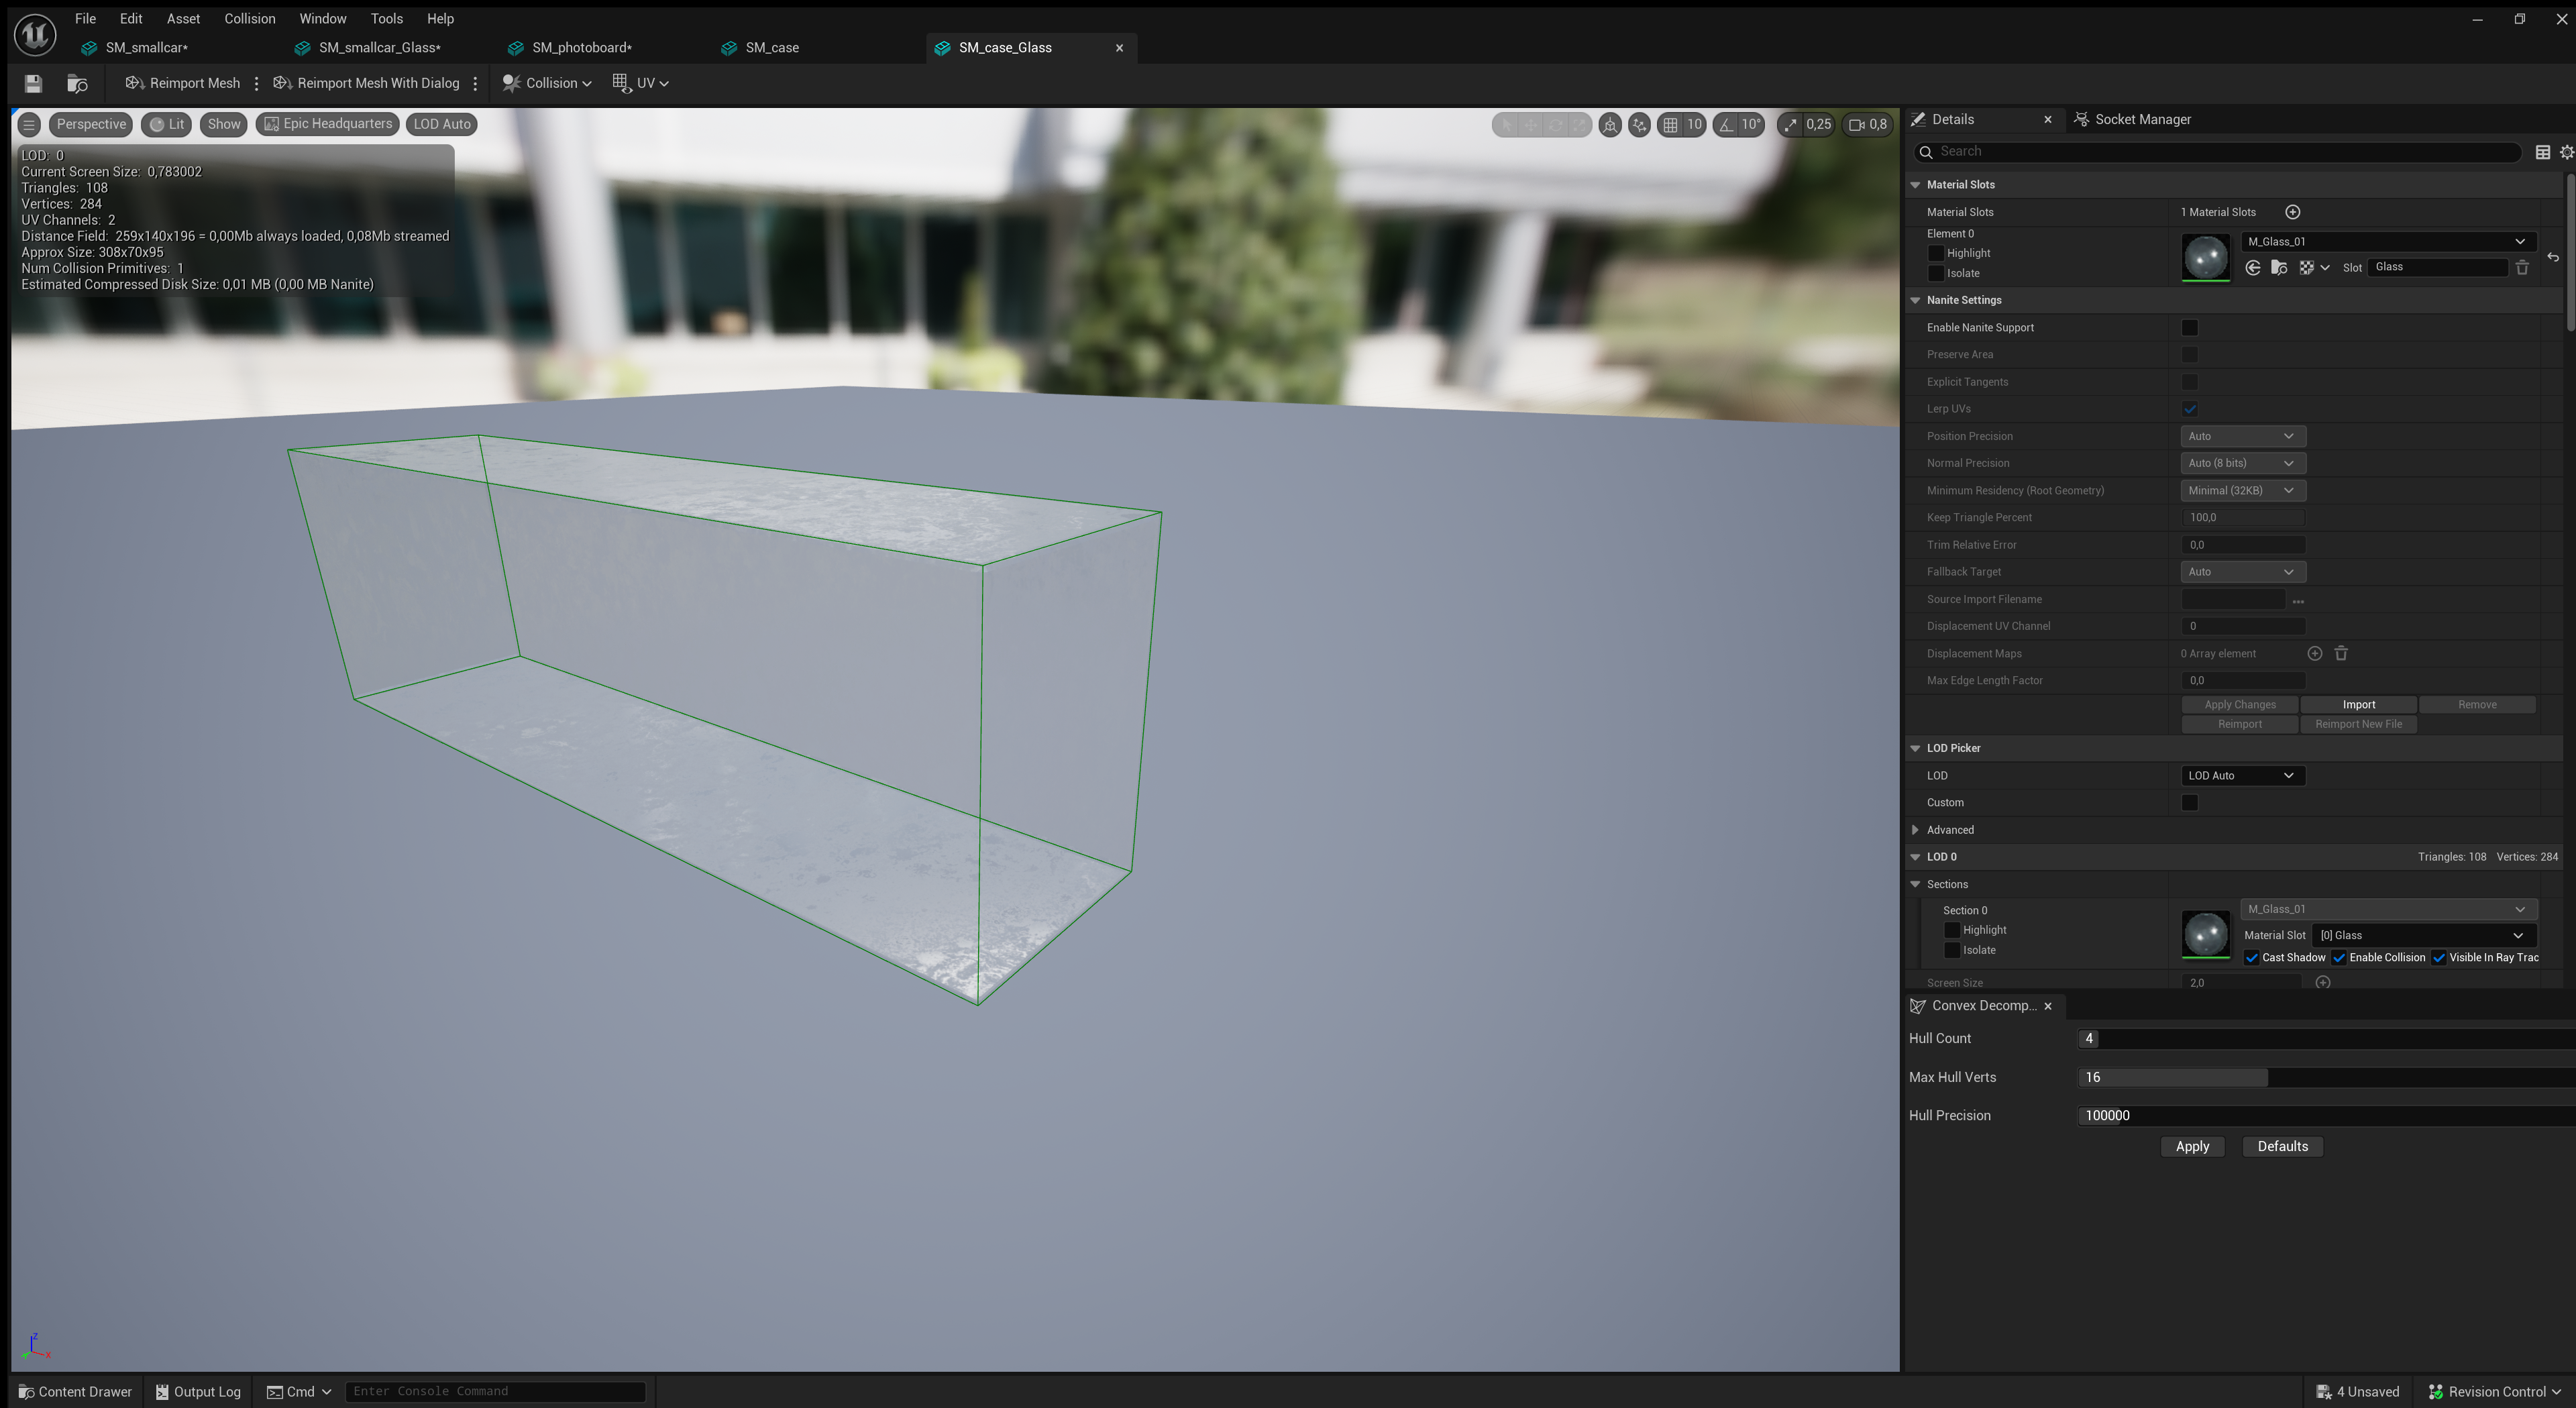Screen dimensions: 2576x1408
Task: Delete the Glass material slot with trash icon
Action: coord(2524,267)
